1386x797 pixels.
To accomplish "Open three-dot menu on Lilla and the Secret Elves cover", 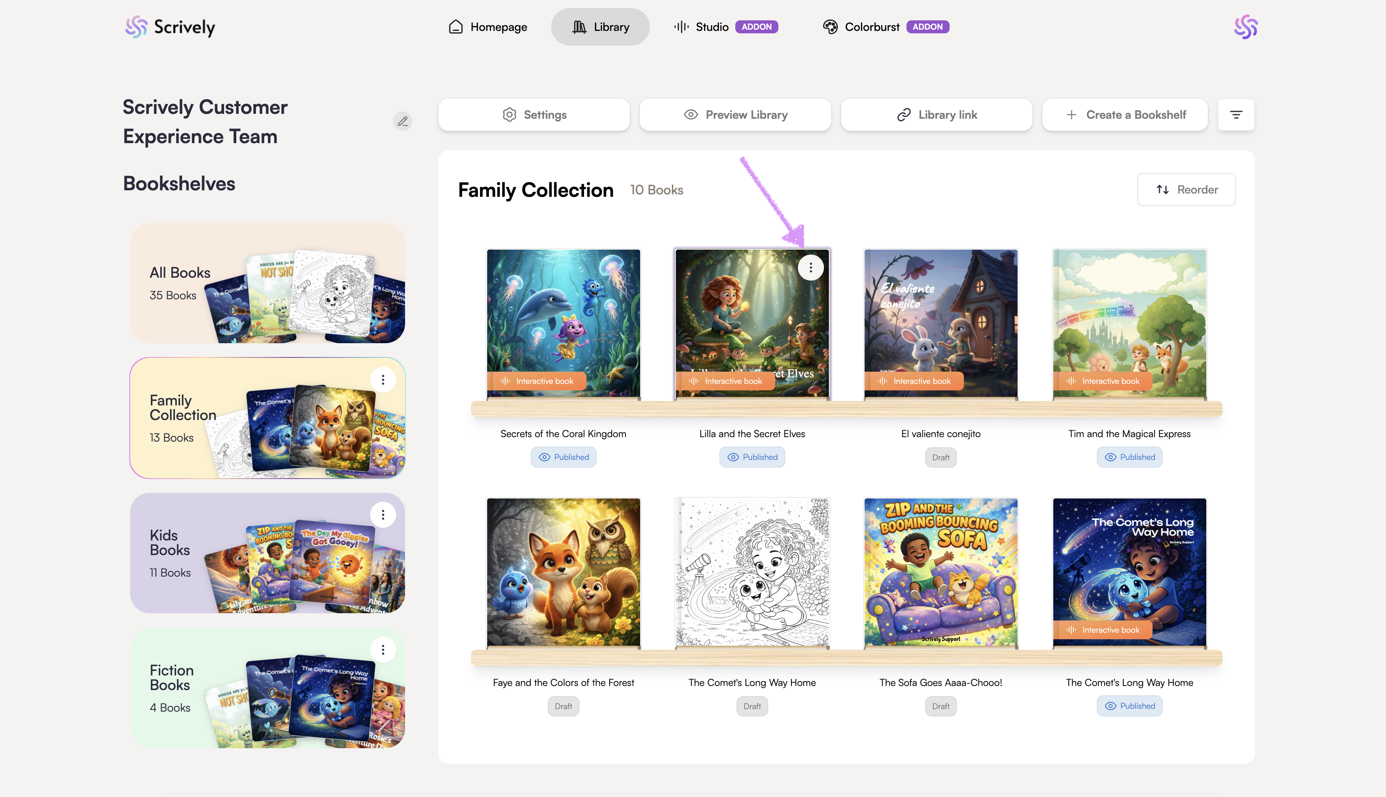I will (810, 268).
